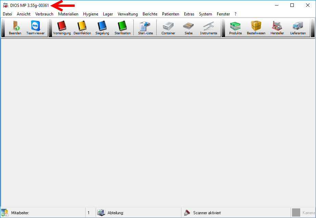Expand the Berichte menu
This screenshot has width=316, height=218.
[150, 14]
